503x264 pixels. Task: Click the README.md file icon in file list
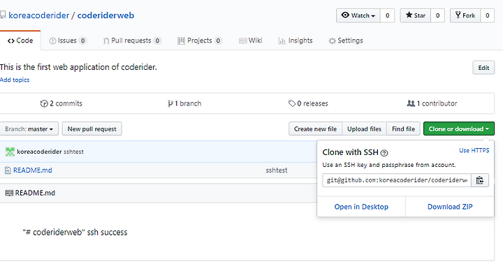[x=8, y=170]
